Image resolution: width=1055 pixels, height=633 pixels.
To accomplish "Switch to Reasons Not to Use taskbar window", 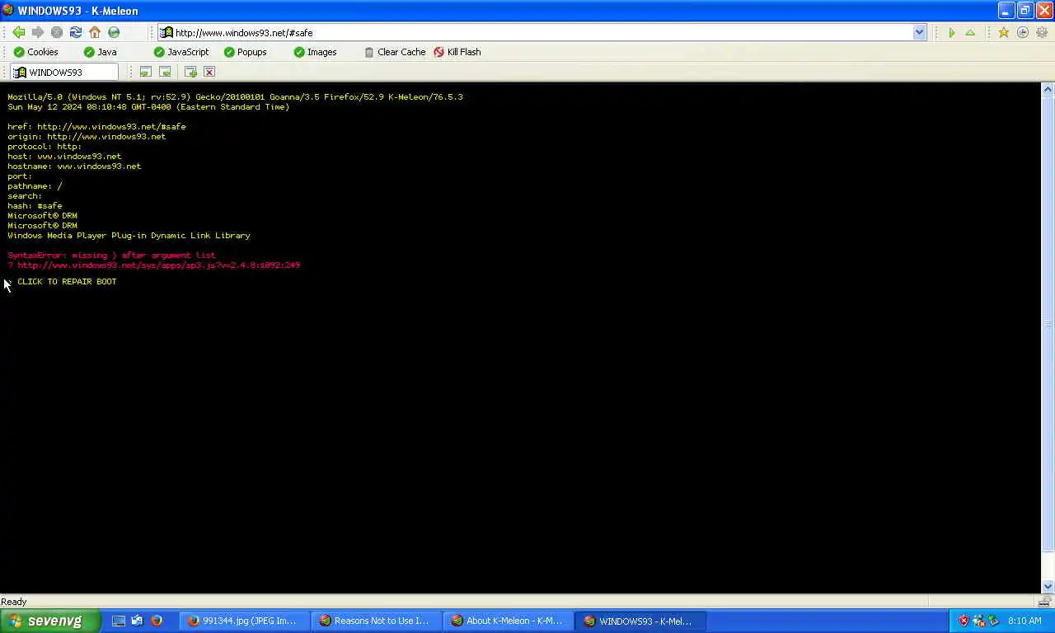I will [376, 621].
